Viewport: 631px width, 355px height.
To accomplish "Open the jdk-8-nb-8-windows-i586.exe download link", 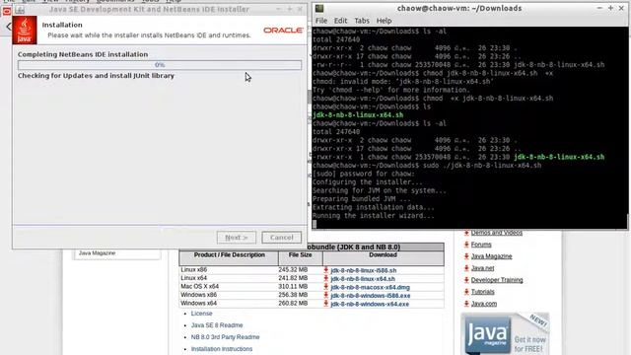I will click(371, 296).
